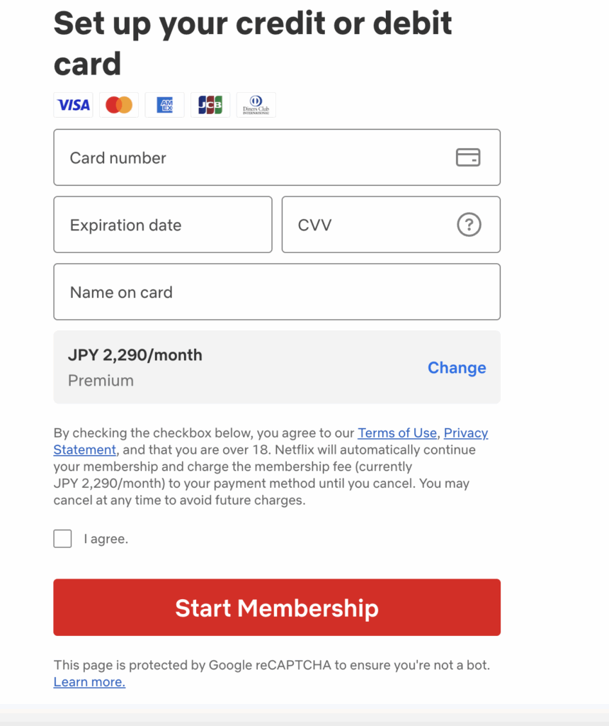
Task: Open the Privacy Statement link
Action: [465, 432]
